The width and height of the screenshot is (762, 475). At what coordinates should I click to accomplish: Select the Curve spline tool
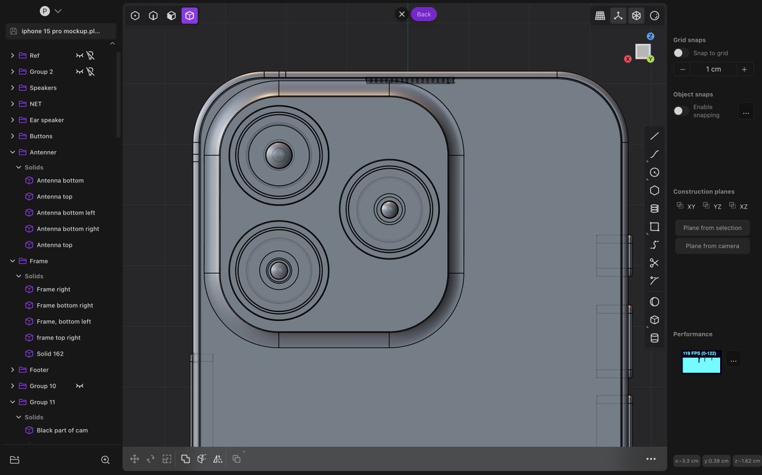655,154
